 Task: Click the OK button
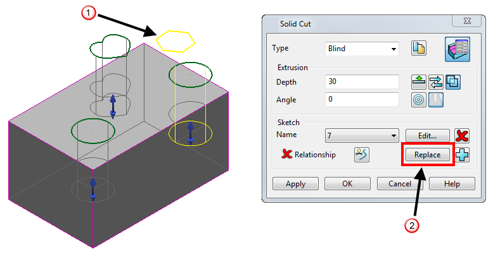click(347, 184)
